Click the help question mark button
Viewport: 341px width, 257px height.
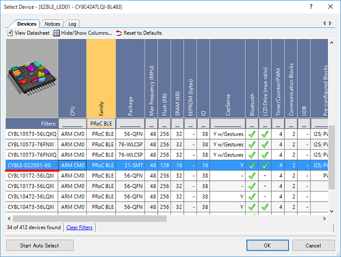click(x=311, y=7)
